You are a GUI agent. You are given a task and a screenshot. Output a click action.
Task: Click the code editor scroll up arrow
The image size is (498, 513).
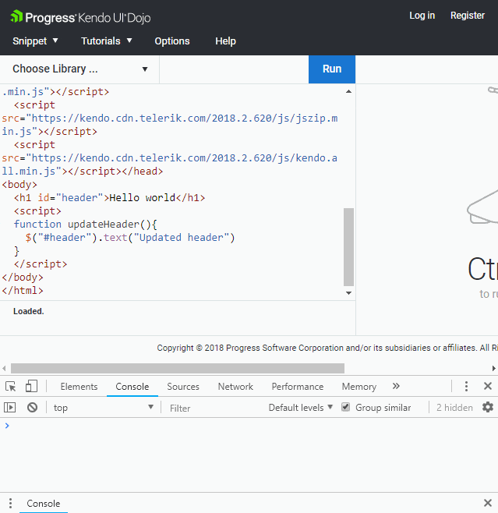coord(348,91)
